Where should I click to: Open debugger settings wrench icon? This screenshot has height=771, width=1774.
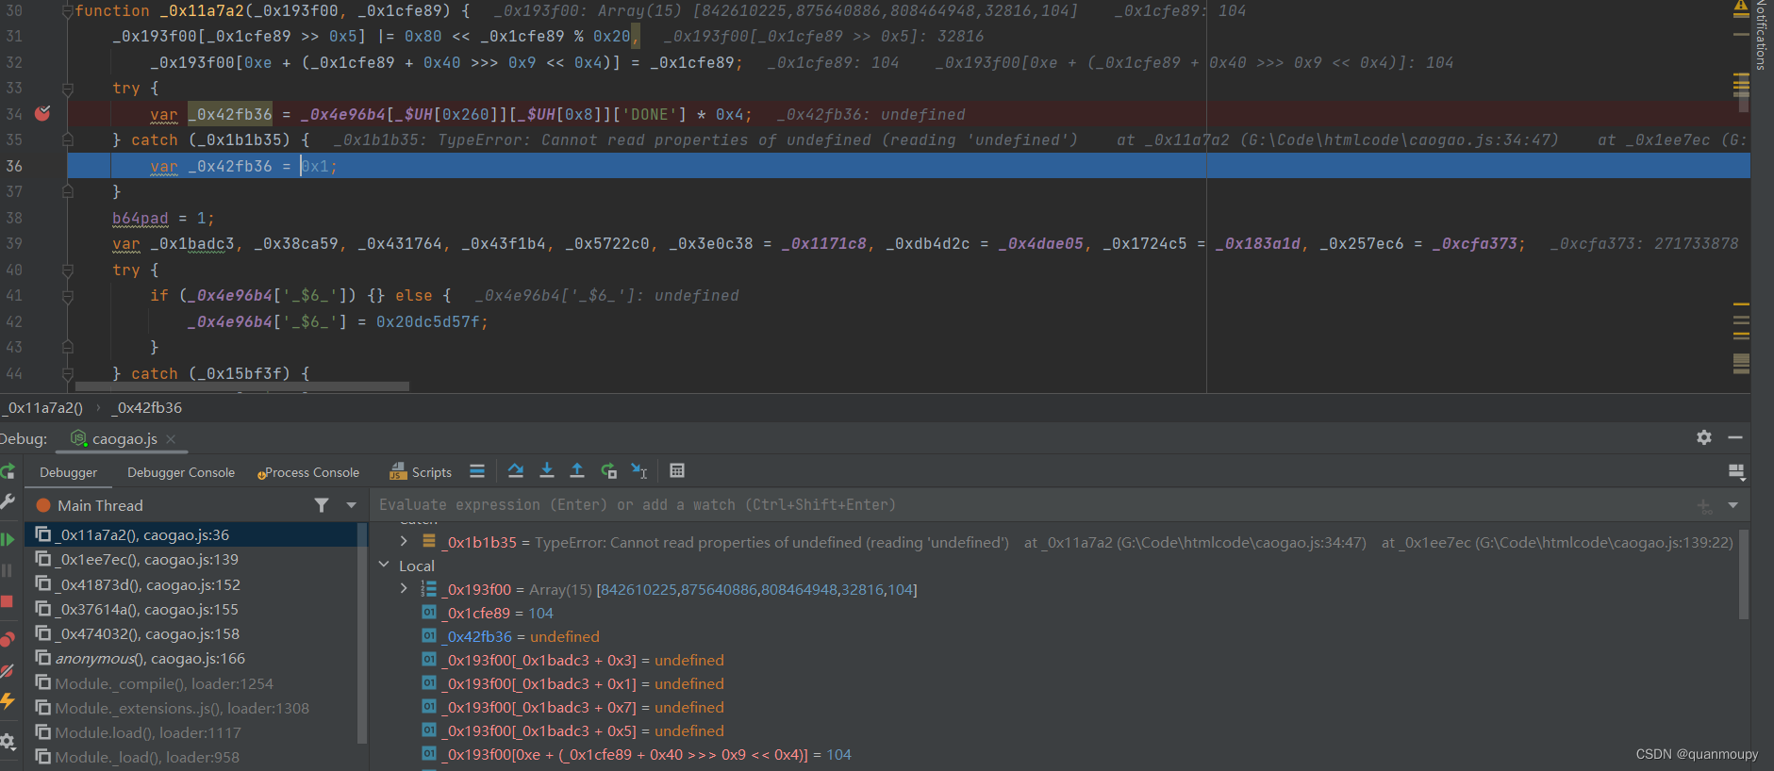(x=7, y=502)
